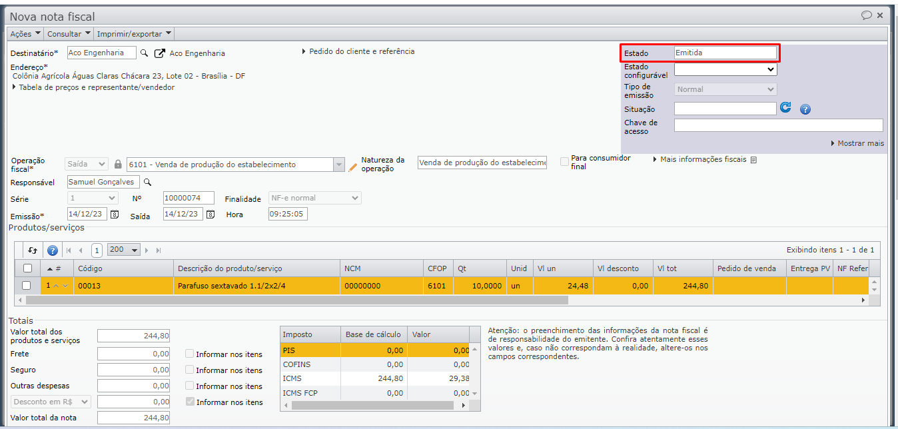Click 'Mostrar mais' in the status panel
The image size is (898, 429).
click(x=857, y=143)
